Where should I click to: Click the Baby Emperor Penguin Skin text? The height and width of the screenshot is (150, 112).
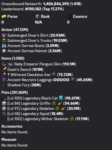point(38,64)
